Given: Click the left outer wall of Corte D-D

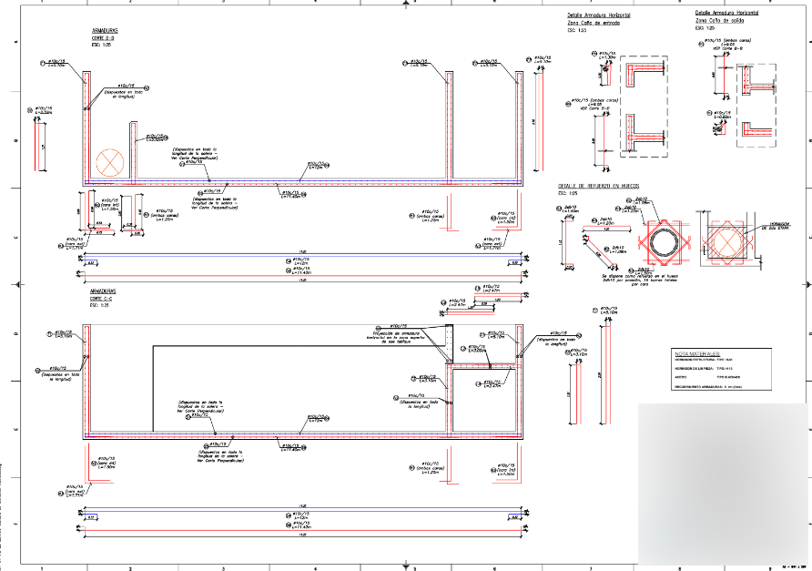Looking at the screenshot, I should point(85,127).
